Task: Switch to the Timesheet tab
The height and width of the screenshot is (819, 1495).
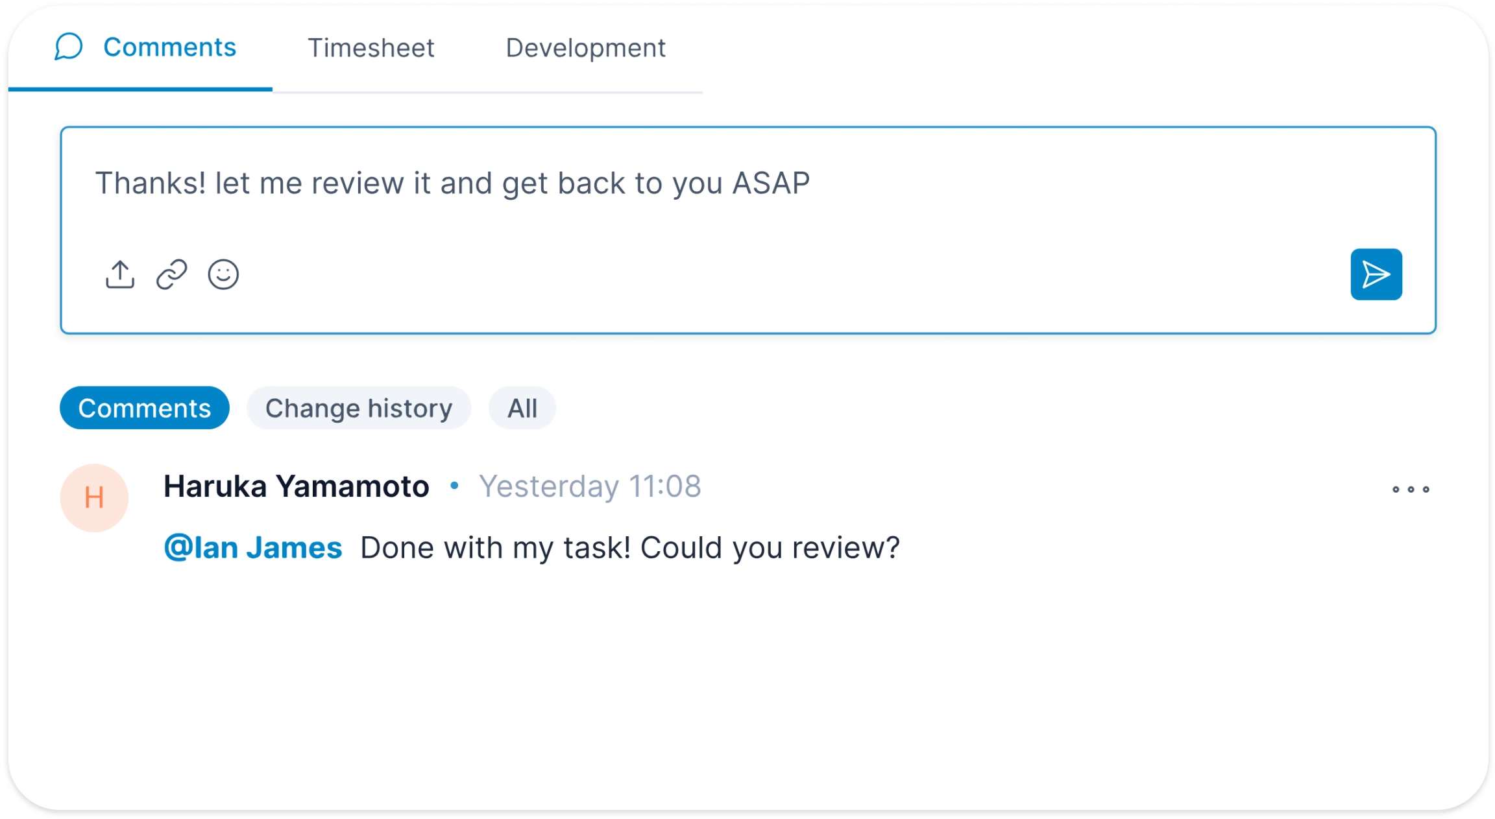Action: 371,47
